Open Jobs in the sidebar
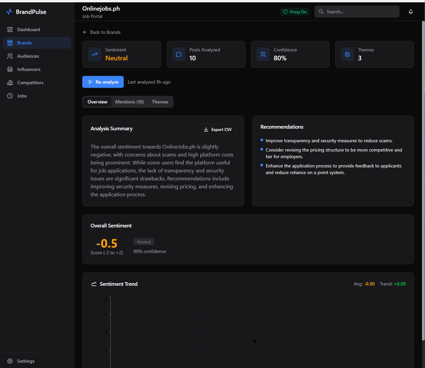The image size is (425, 368). pyautogui.click(x=37, y=96)
